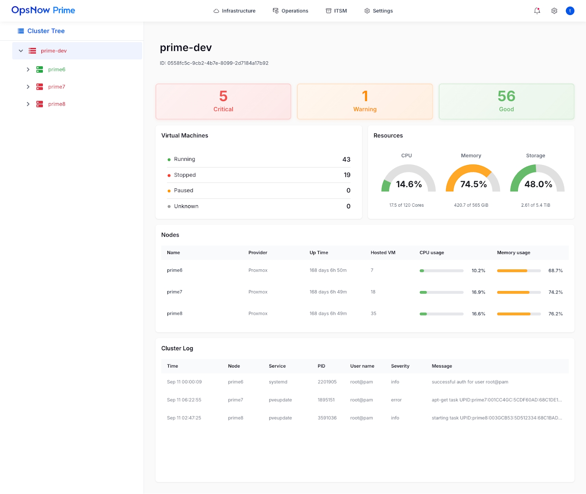Open the ITSM menu
The width and height of the screenshot is (586, 494).
click(x=336, y=11)
